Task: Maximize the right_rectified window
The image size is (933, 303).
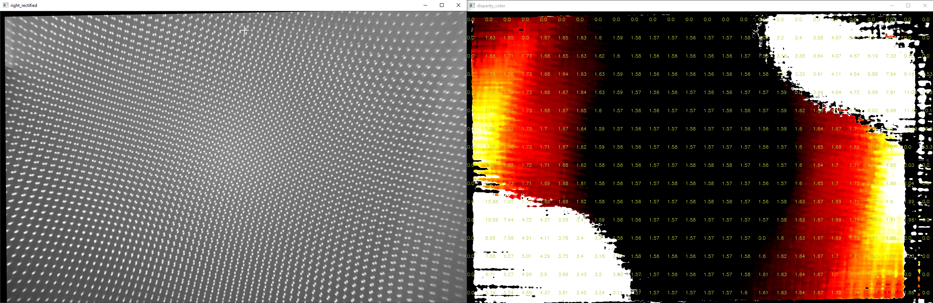Action: coord(442,5)
